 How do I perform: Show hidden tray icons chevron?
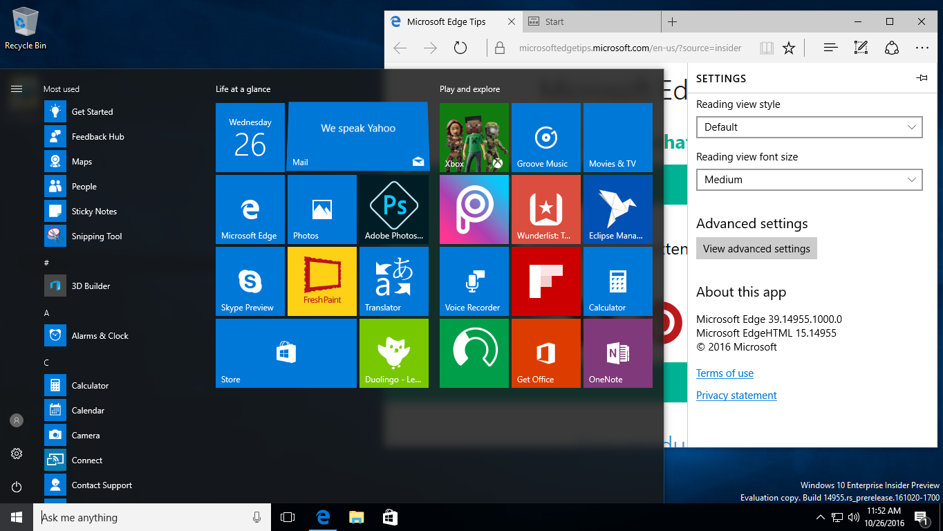821,517
